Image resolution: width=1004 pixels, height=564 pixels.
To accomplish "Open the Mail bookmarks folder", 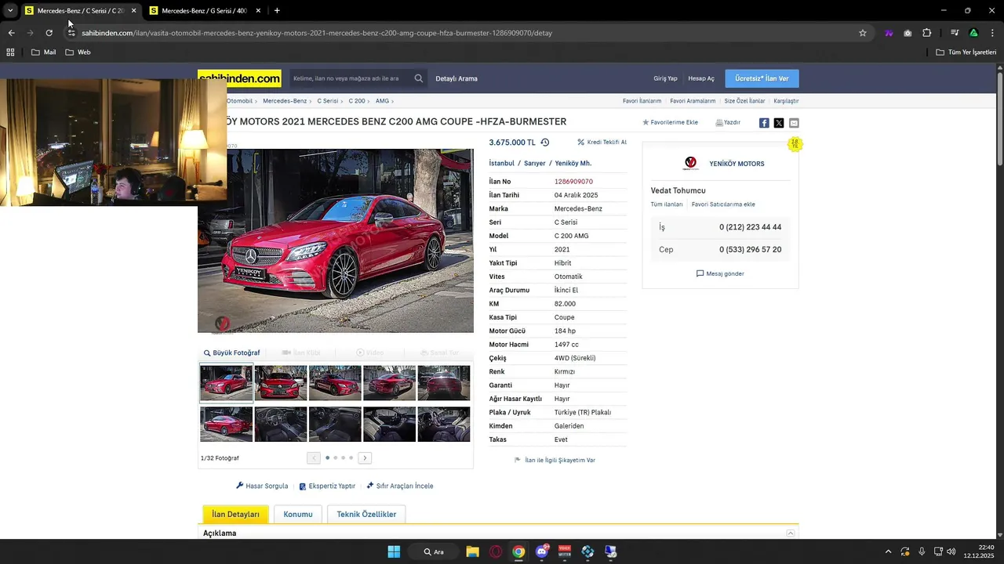I will (x=43, y=52).
